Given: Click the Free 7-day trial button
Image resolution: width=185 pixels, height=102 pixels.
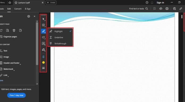Looking at the screenshot, I should (x=16, y=95).
